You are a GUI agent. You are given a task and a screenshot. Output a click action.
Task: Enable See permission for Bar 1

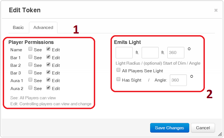(x=30, y=57)
